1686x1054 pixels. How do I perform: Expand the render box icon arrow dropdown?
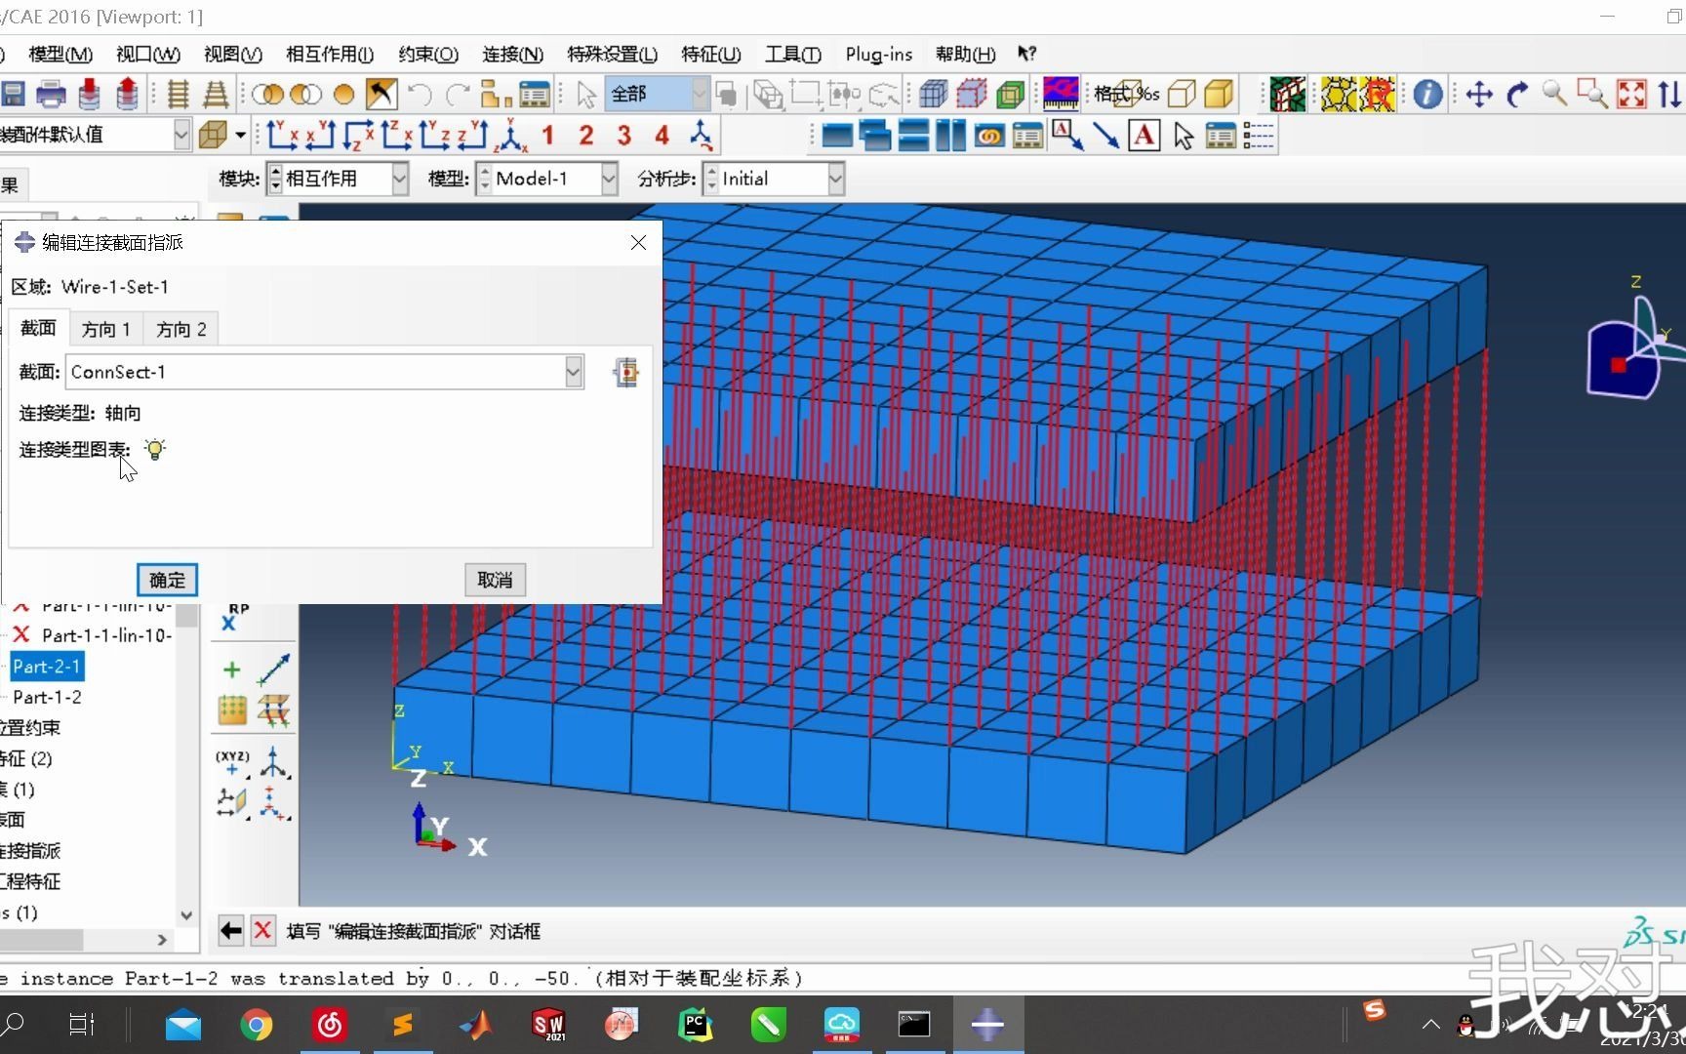(240, 135)
